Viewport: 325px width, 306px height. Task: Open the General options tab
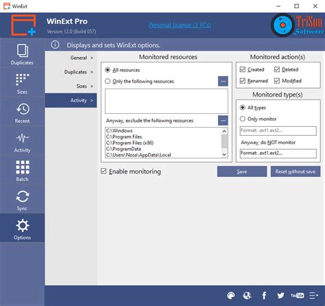[x=71, y=58]
